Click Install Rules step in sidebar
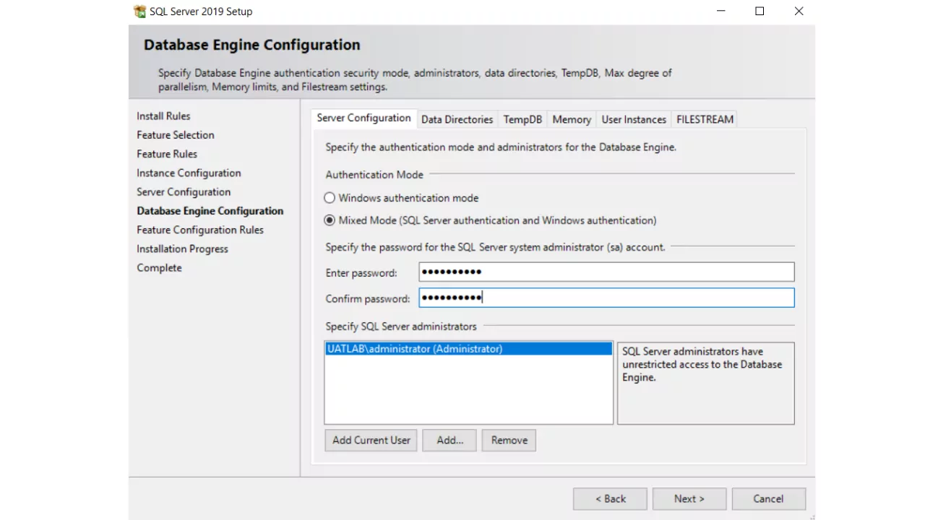The height and width of the screenshot is (520, 925). (163, 116)
